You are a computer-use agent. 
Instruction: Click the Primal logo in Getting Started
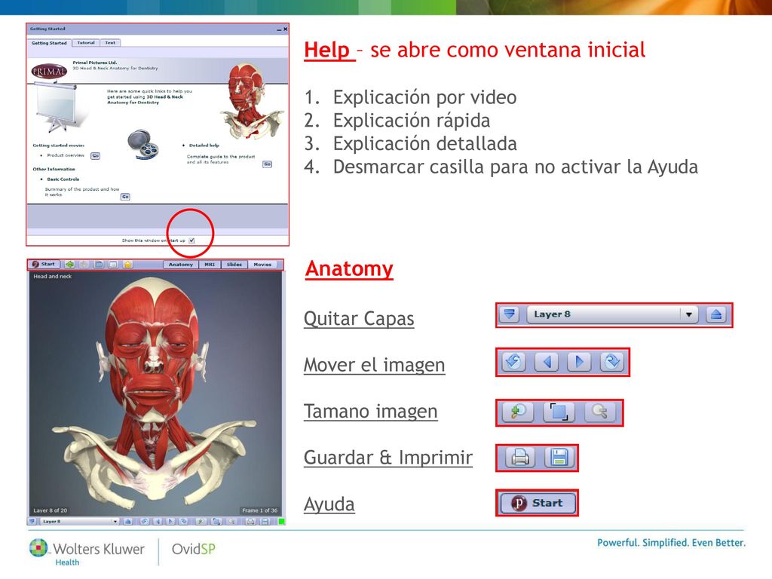[x=49, y=72]
